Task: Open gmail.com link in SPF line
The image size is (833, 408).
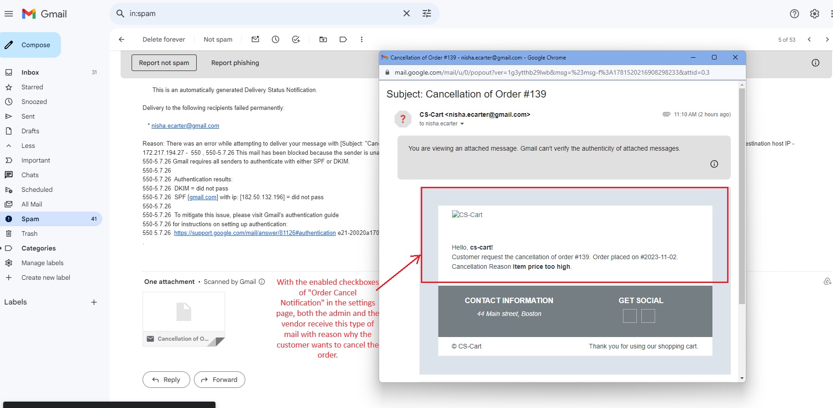Action: pos(203,197)
